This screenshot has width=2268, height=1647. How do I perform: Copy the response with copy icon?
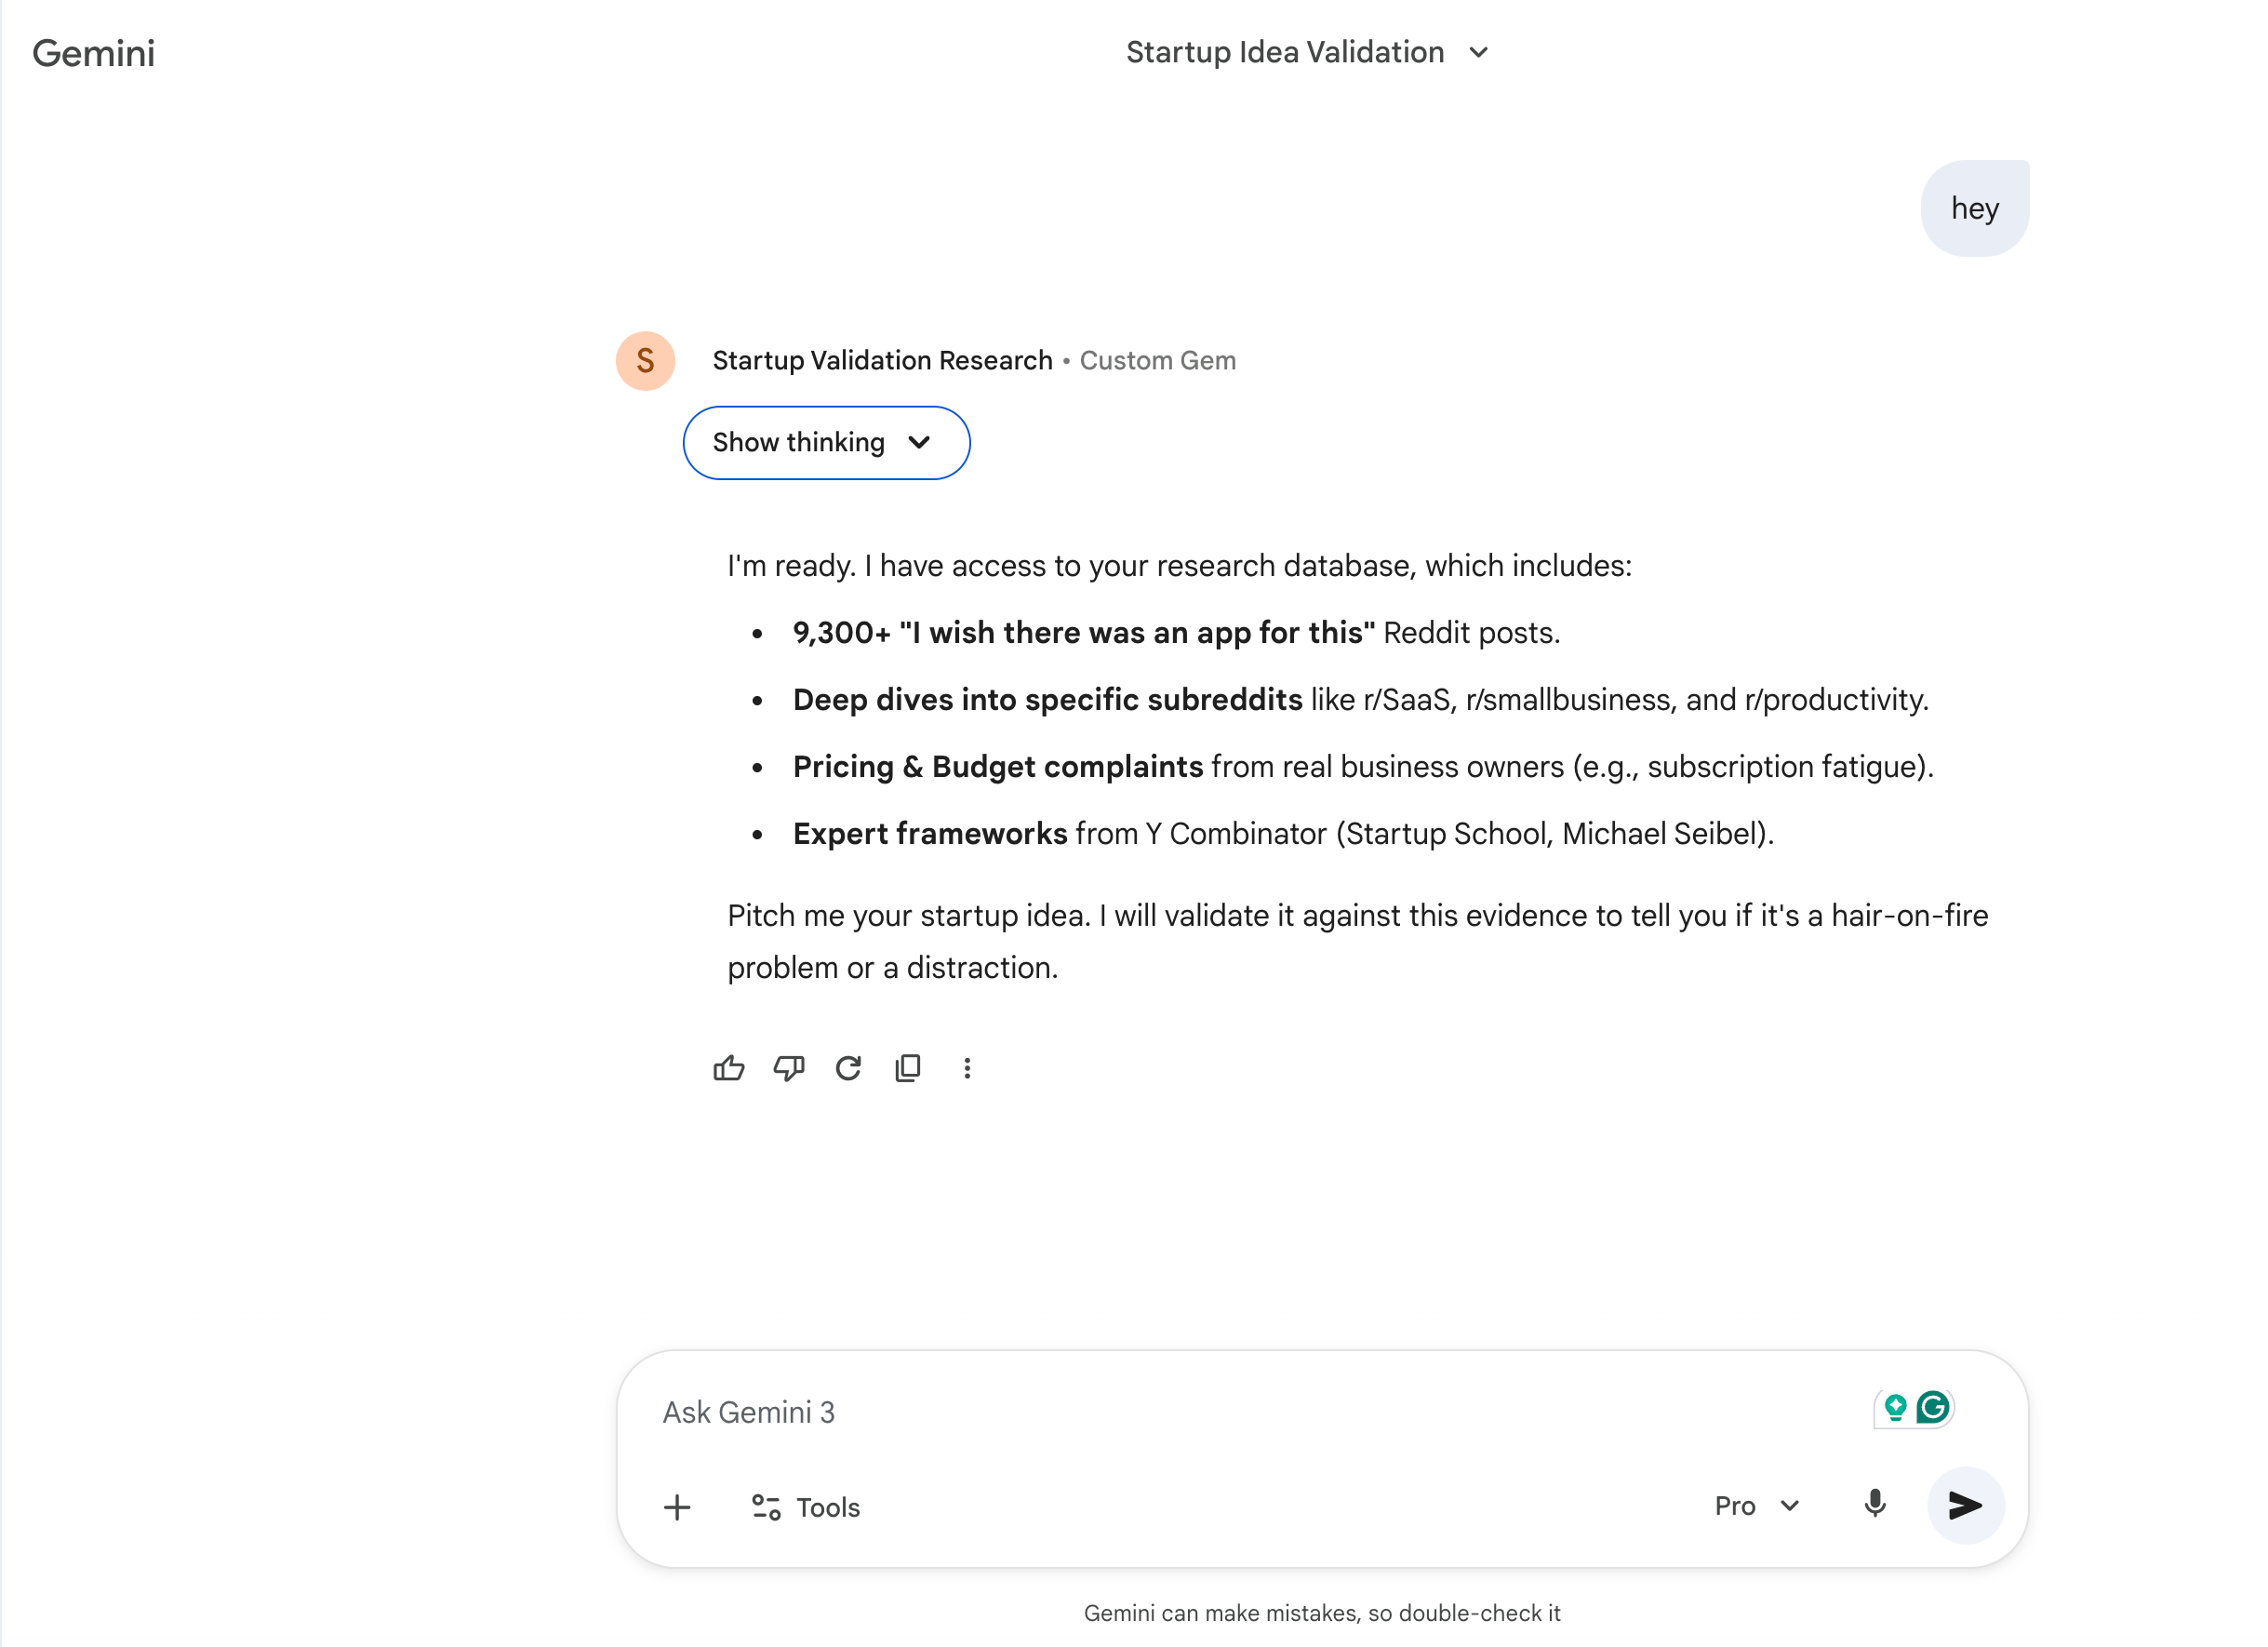tap(908, 1068)
